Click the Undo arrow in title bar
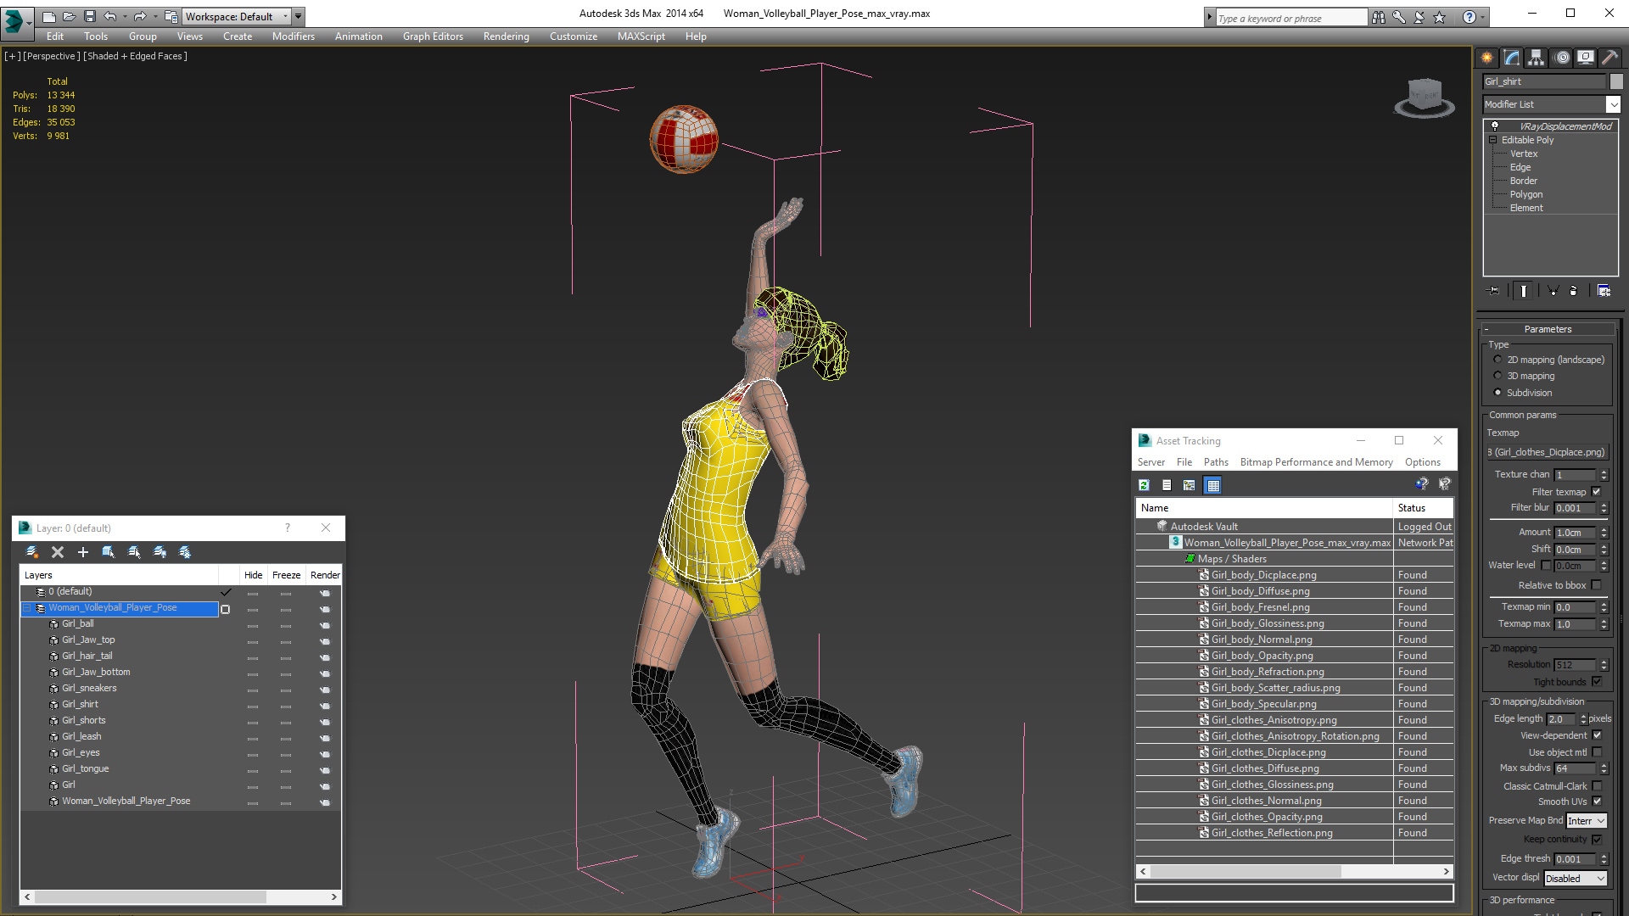The width and height of the screenshot is (1629, 916). coord(110,16)
